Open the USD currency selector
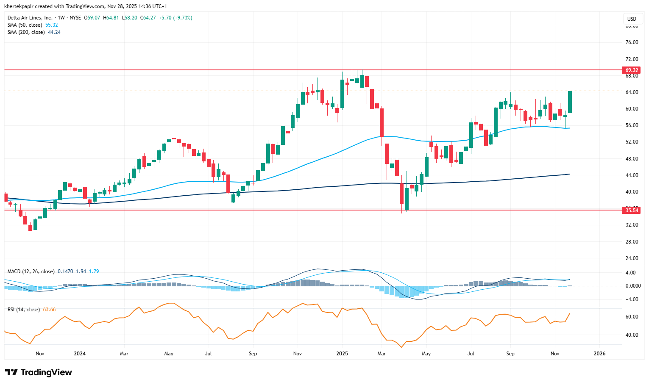The width and height of the screenshot is (649, 385). tap(632, 19)
